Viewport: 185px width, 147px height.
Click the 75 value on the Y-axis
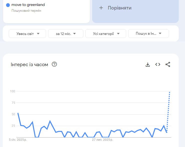click(x=13, y=103)
